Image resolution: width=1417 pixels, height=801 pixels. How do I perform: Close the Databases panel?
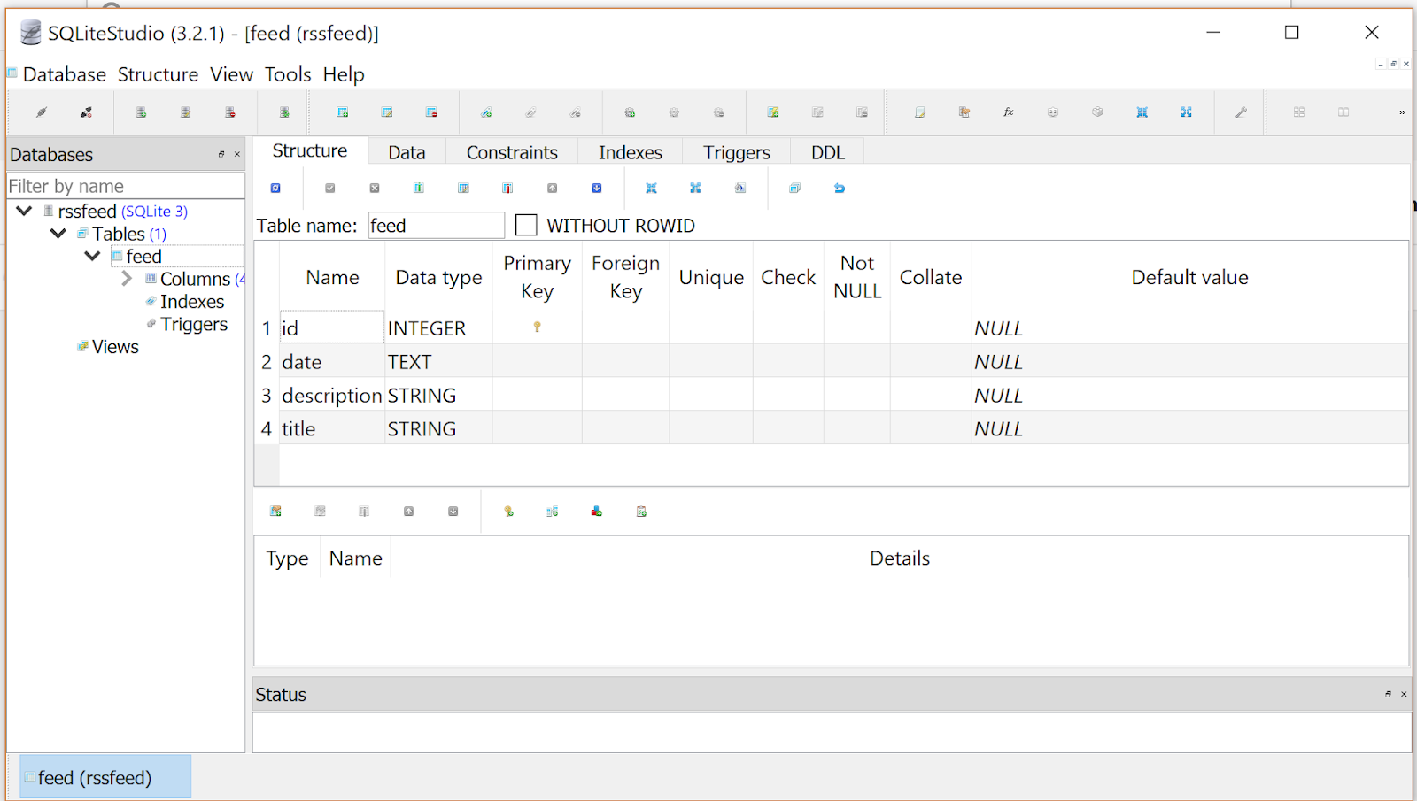(237, 154)
